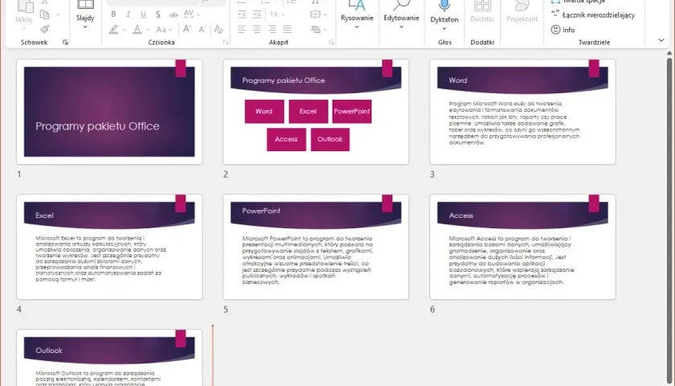
Task: Select the Outlook slide thumbnail
Action: 109,358
